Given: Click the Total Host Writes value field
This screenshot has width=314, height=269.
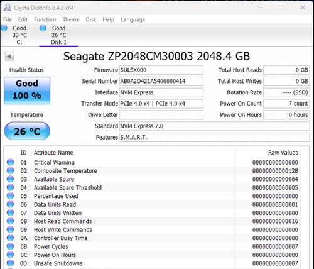Looking at the screenshot, I should (x=286, y=81).
